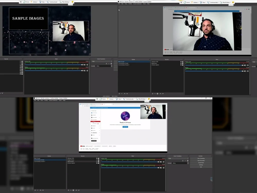
Task: Expand TeamViewer Communicate menu in bottom window
Action: pyautogui.click(x=129, y=99)
